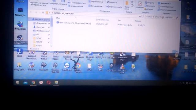This screenshot has width=196, height=110.
Task: Open Yandex browser from the taskbar
Action: point(41,82)
